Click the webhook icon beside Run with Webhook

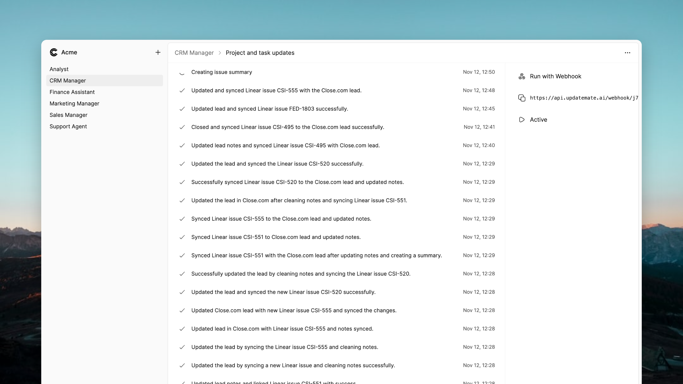click(522, 76)
